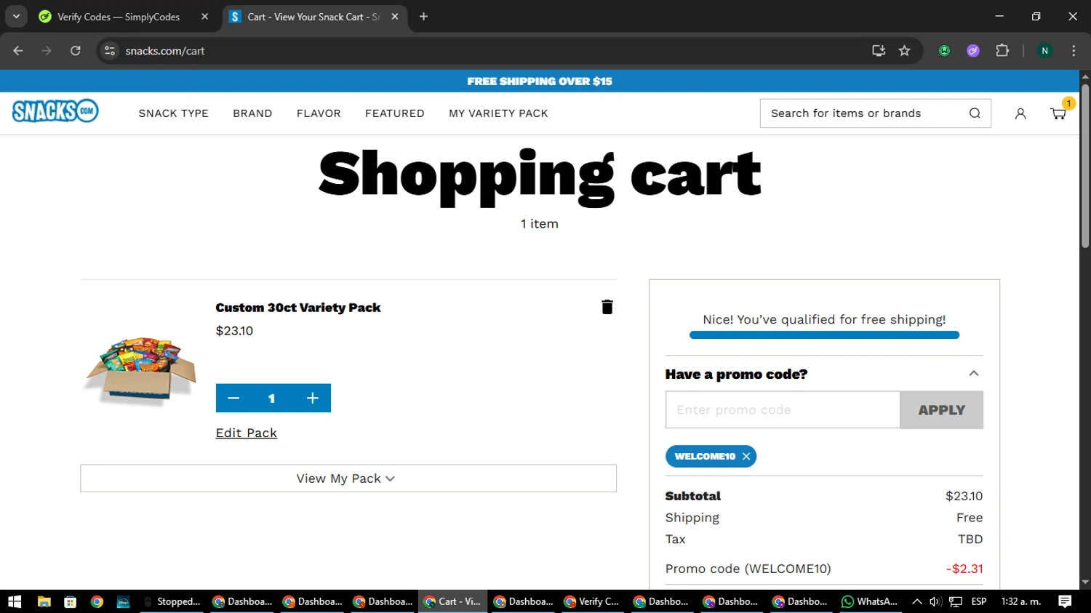The image size is (1091, 613).
Task: Open taskbar volume speaker icon
Action: pyautogui.click(x=935, y=601)
